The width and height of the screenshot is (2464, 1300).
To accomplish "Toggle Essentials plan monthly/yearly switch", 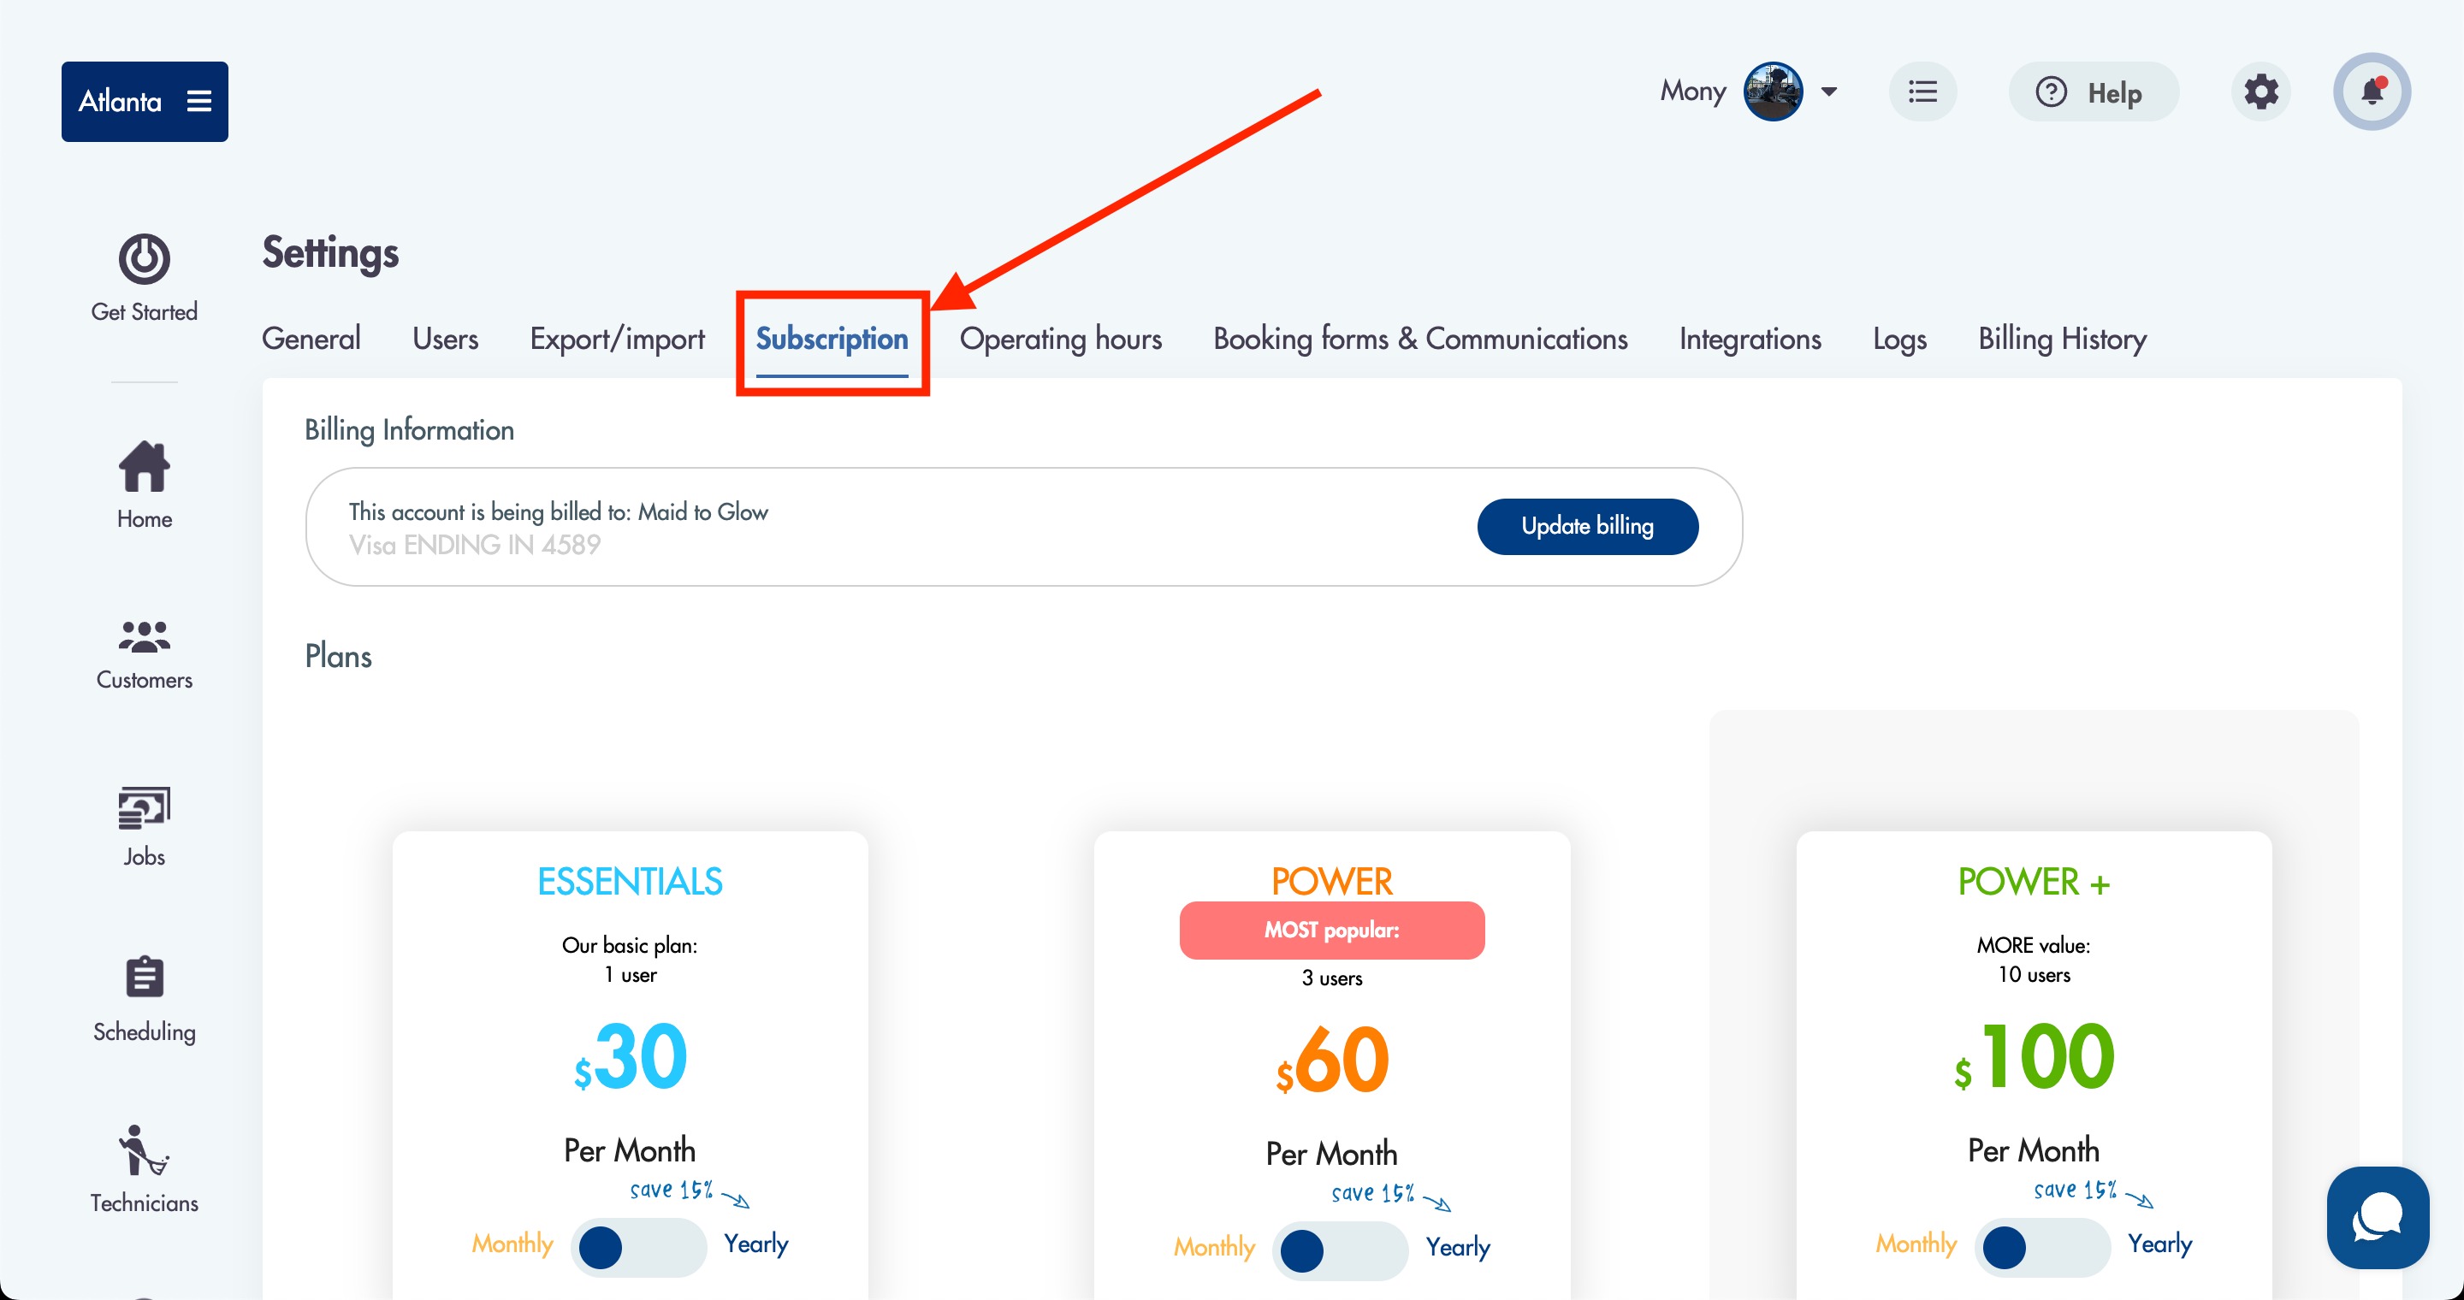I will (x=638, y=1248).
